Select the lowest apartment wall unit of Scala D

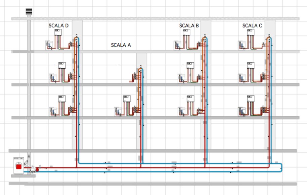tap(62, 99)
